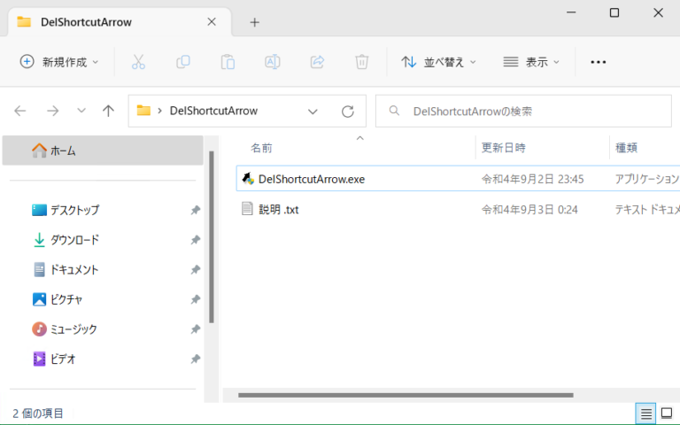Click the Delete trash can icon

point(361,62)
